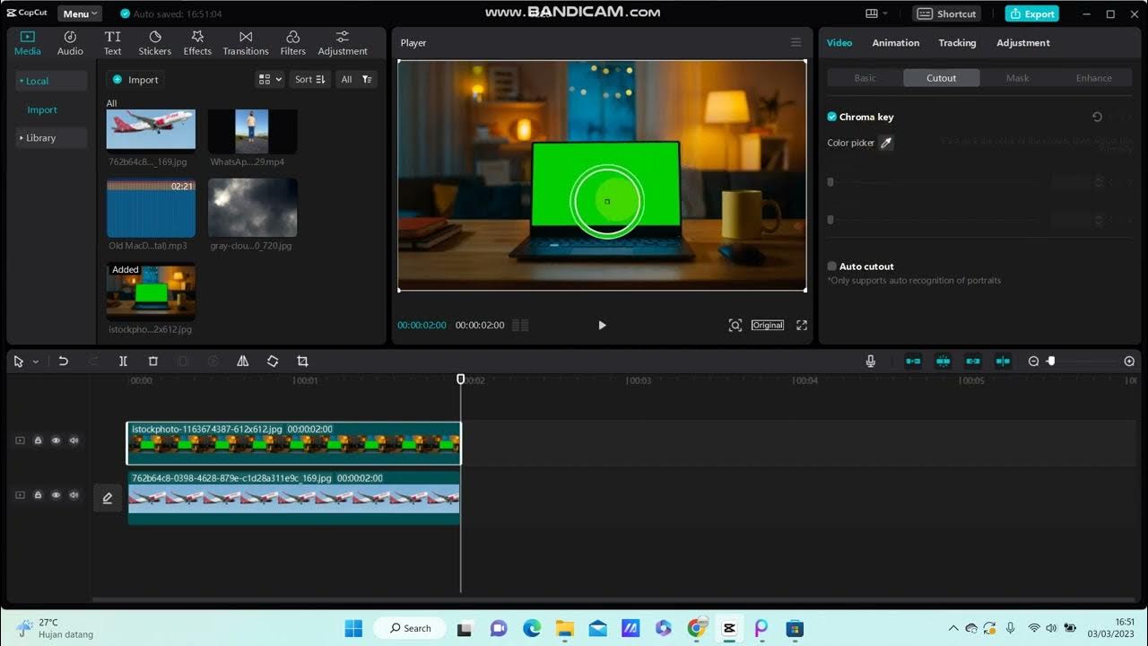Select the Enhance sub-tab
The height and width of the screenshot is (646, 1148).
coord(1094,78)
